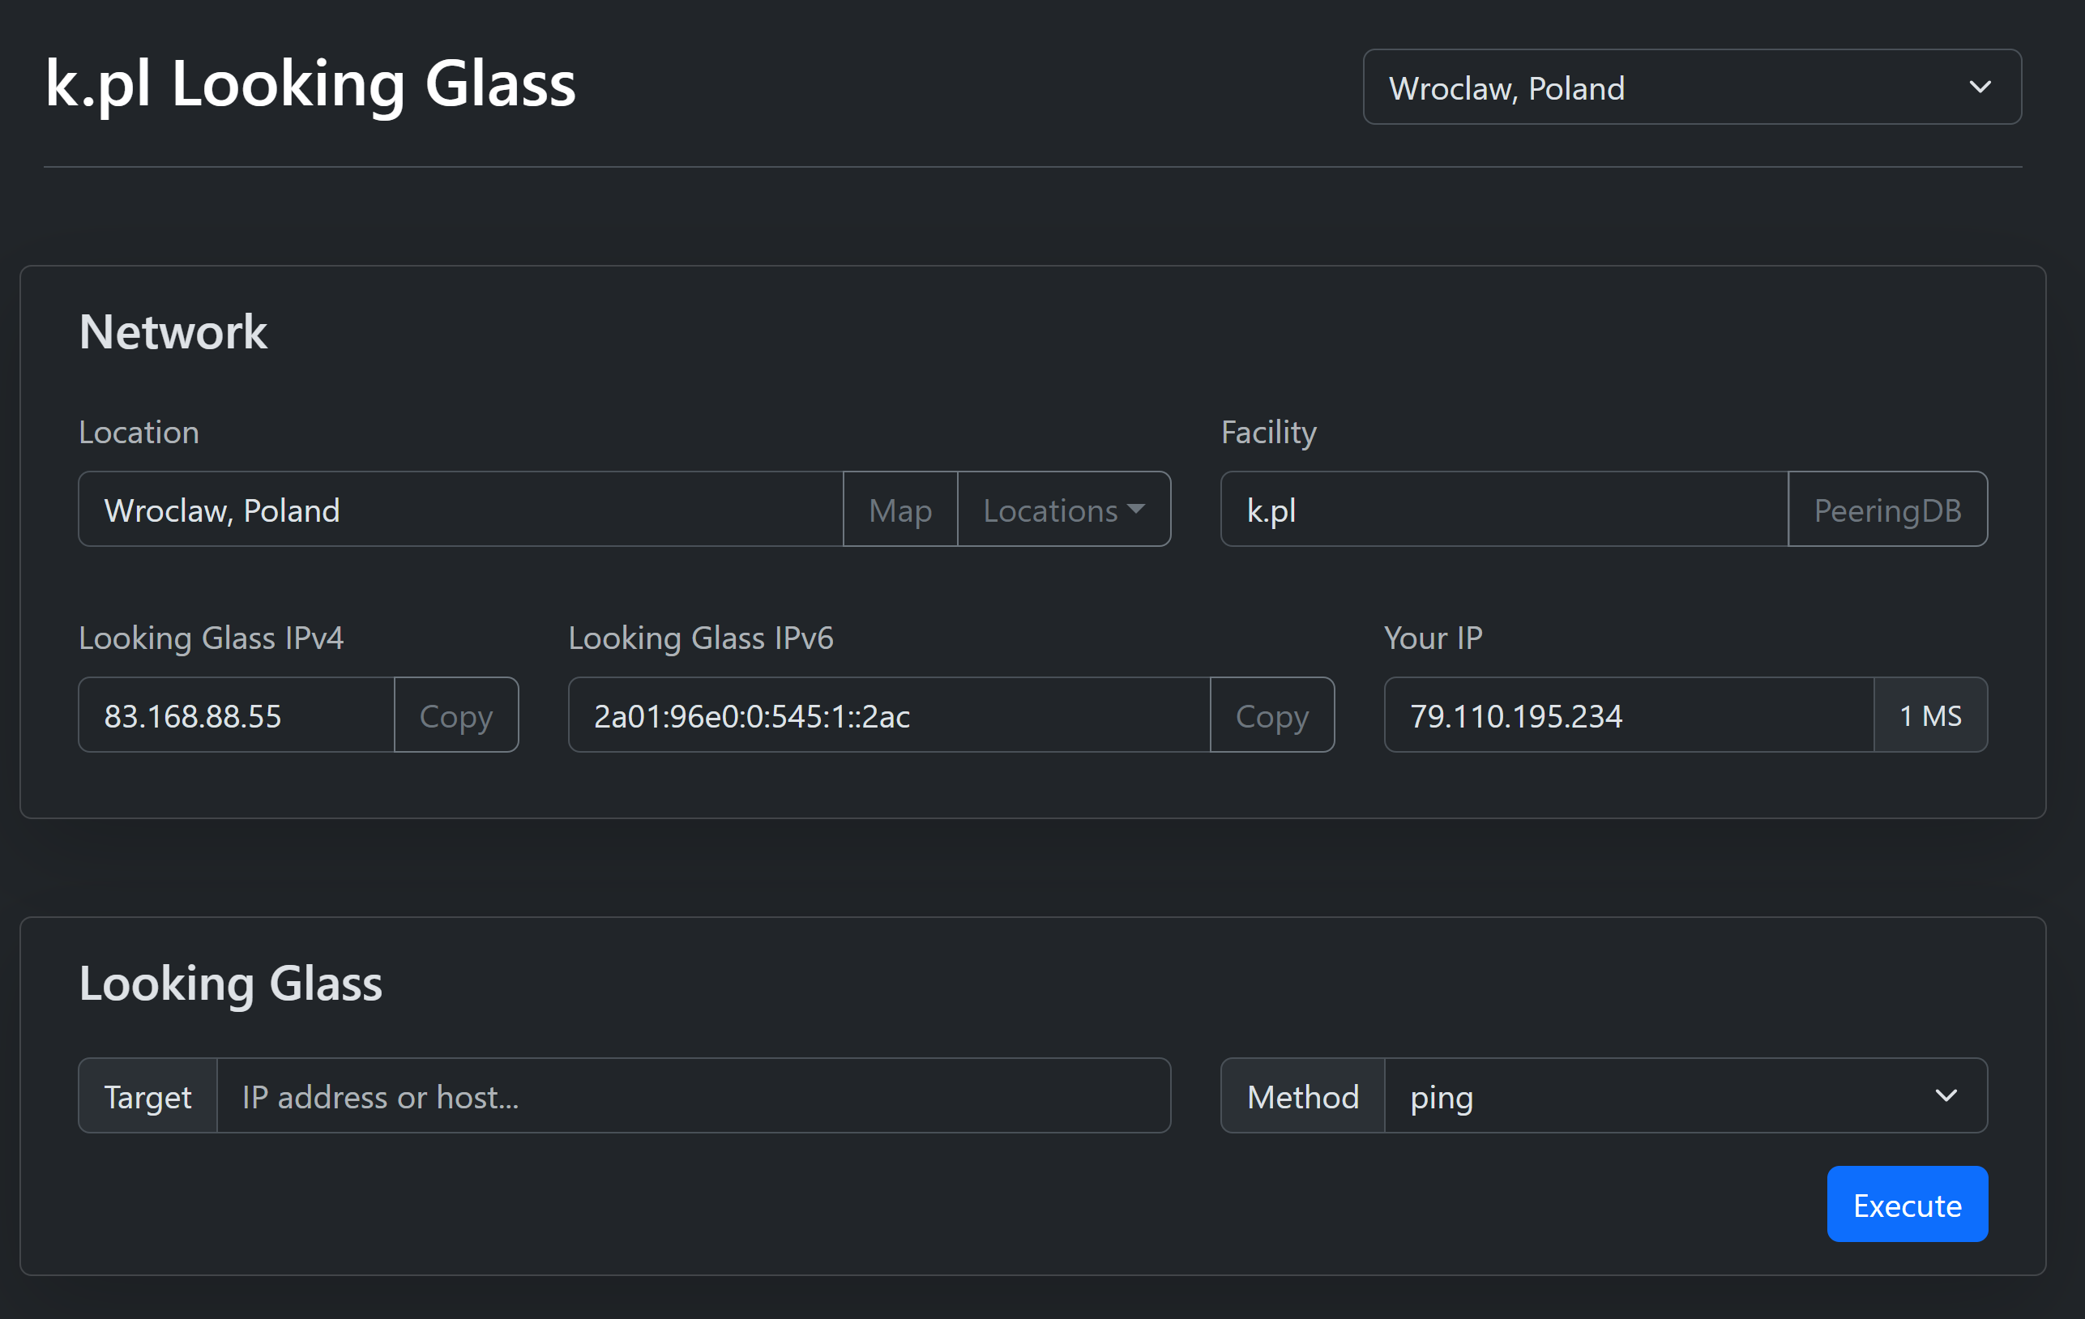Copy the Looking Glass IPv6 address
The width and height of the screenshot is (2085, 1319).
click(1271, 715)
